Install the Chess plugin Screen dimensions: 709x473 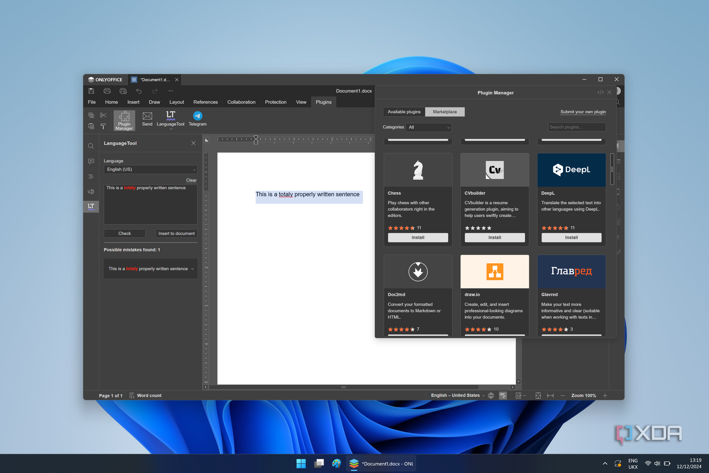click(418, 237)
